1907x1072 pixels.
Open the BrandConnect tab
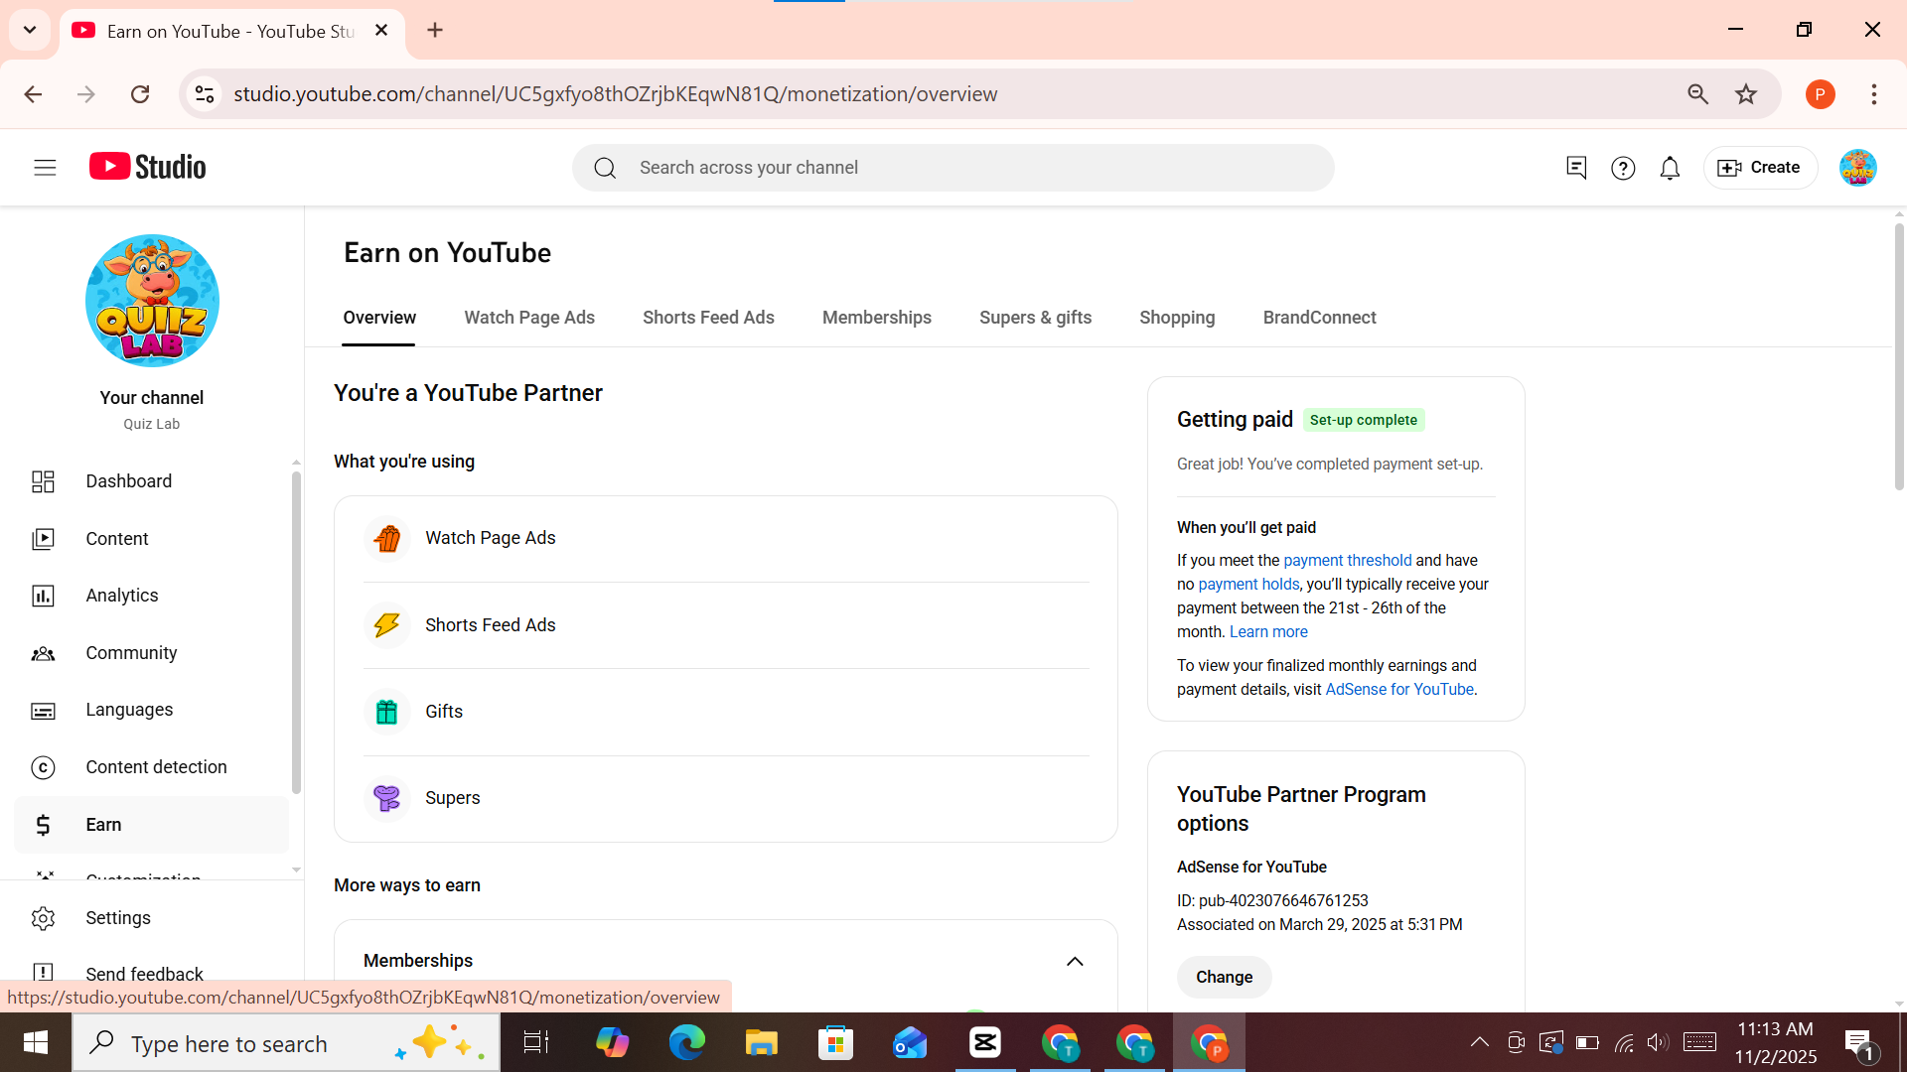[1319, 318]
